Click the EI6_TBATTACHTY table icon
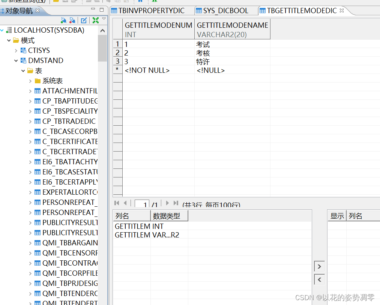The height and width of the screenshot is (305, 380). 38,162
